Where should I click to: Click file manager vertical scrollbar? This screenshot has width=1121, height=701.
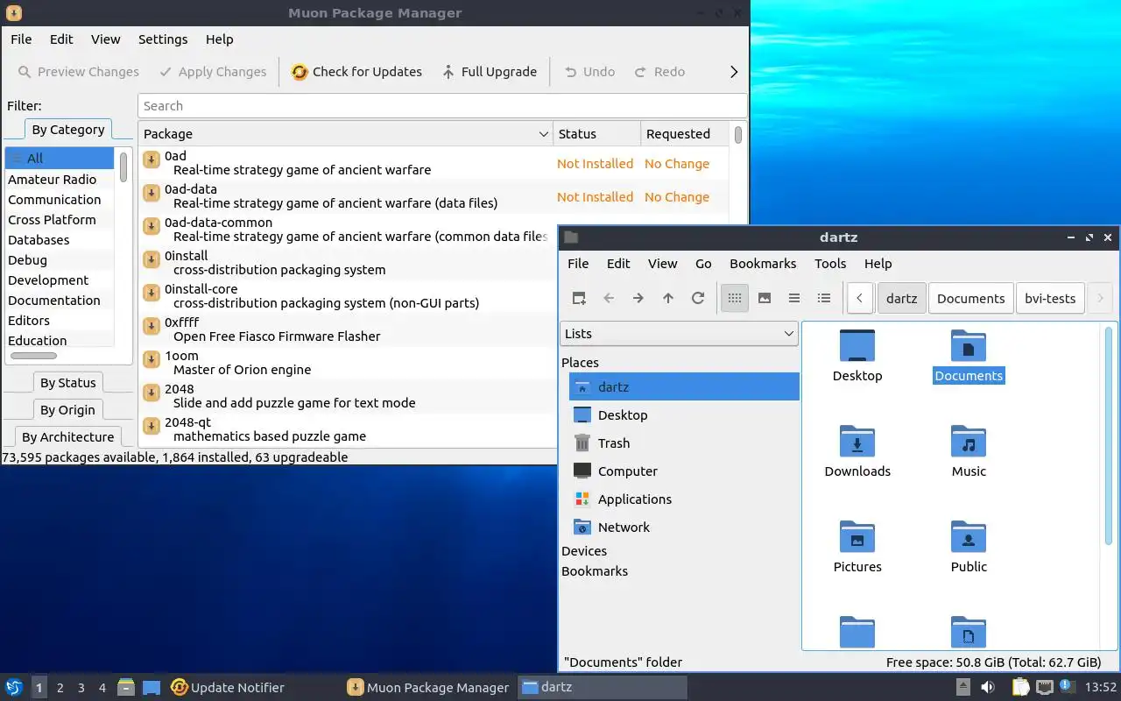1108,435
